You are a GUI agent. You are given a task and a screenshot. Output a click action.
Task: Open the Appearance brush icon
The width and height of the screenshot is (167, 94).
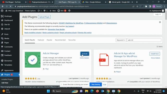(x=2, y=70)
